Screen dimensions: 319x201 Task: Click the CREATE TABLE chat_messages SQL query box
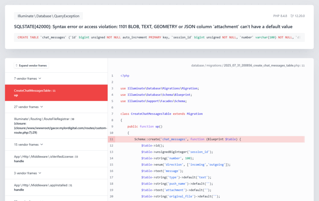pyautogui.click(x=159, y=37)
